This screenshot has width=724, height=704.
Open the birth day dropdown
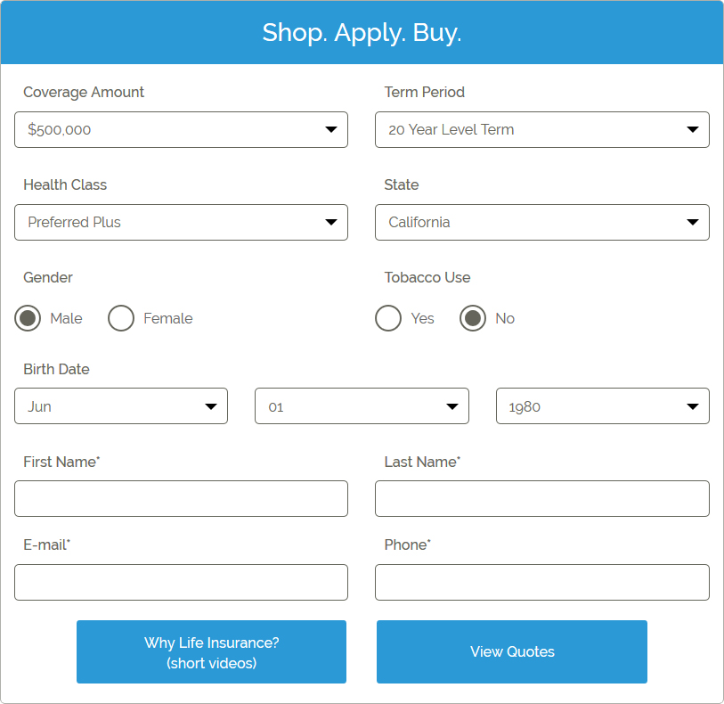(x=362, y=406)
